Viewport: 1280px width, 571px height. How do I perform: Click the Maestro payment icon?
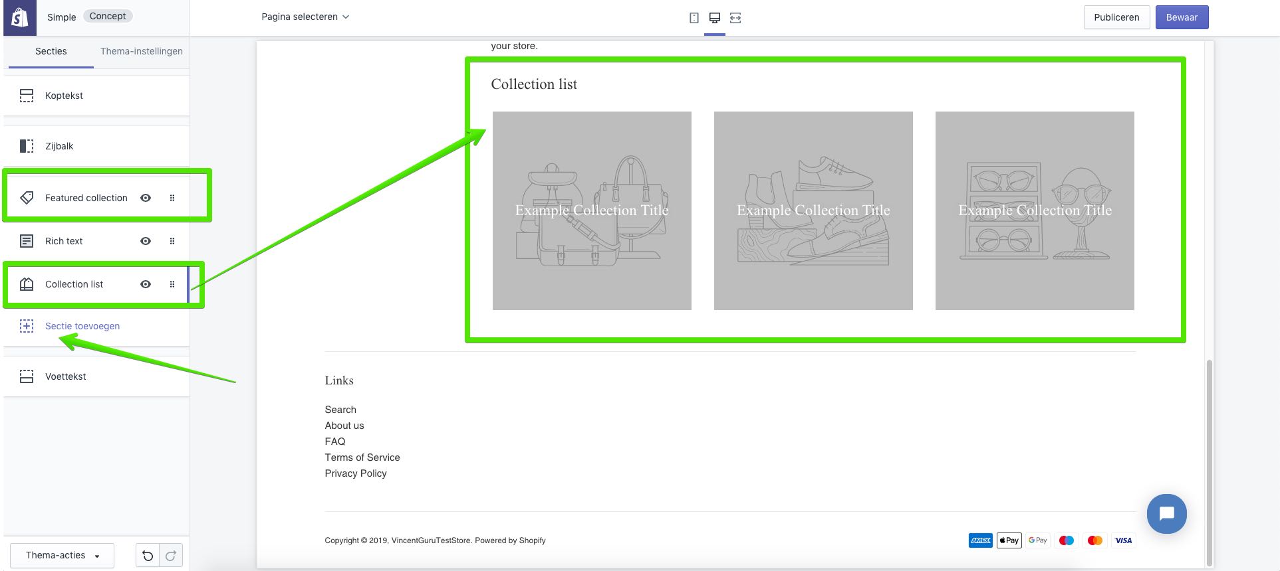click(1067, 540)
